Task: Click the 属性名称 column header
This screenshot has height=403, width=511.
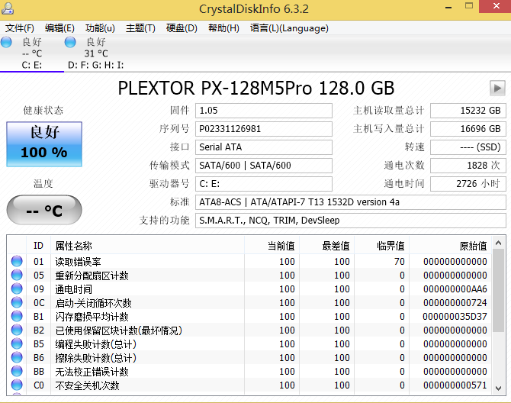Action: tap(148, 246)
